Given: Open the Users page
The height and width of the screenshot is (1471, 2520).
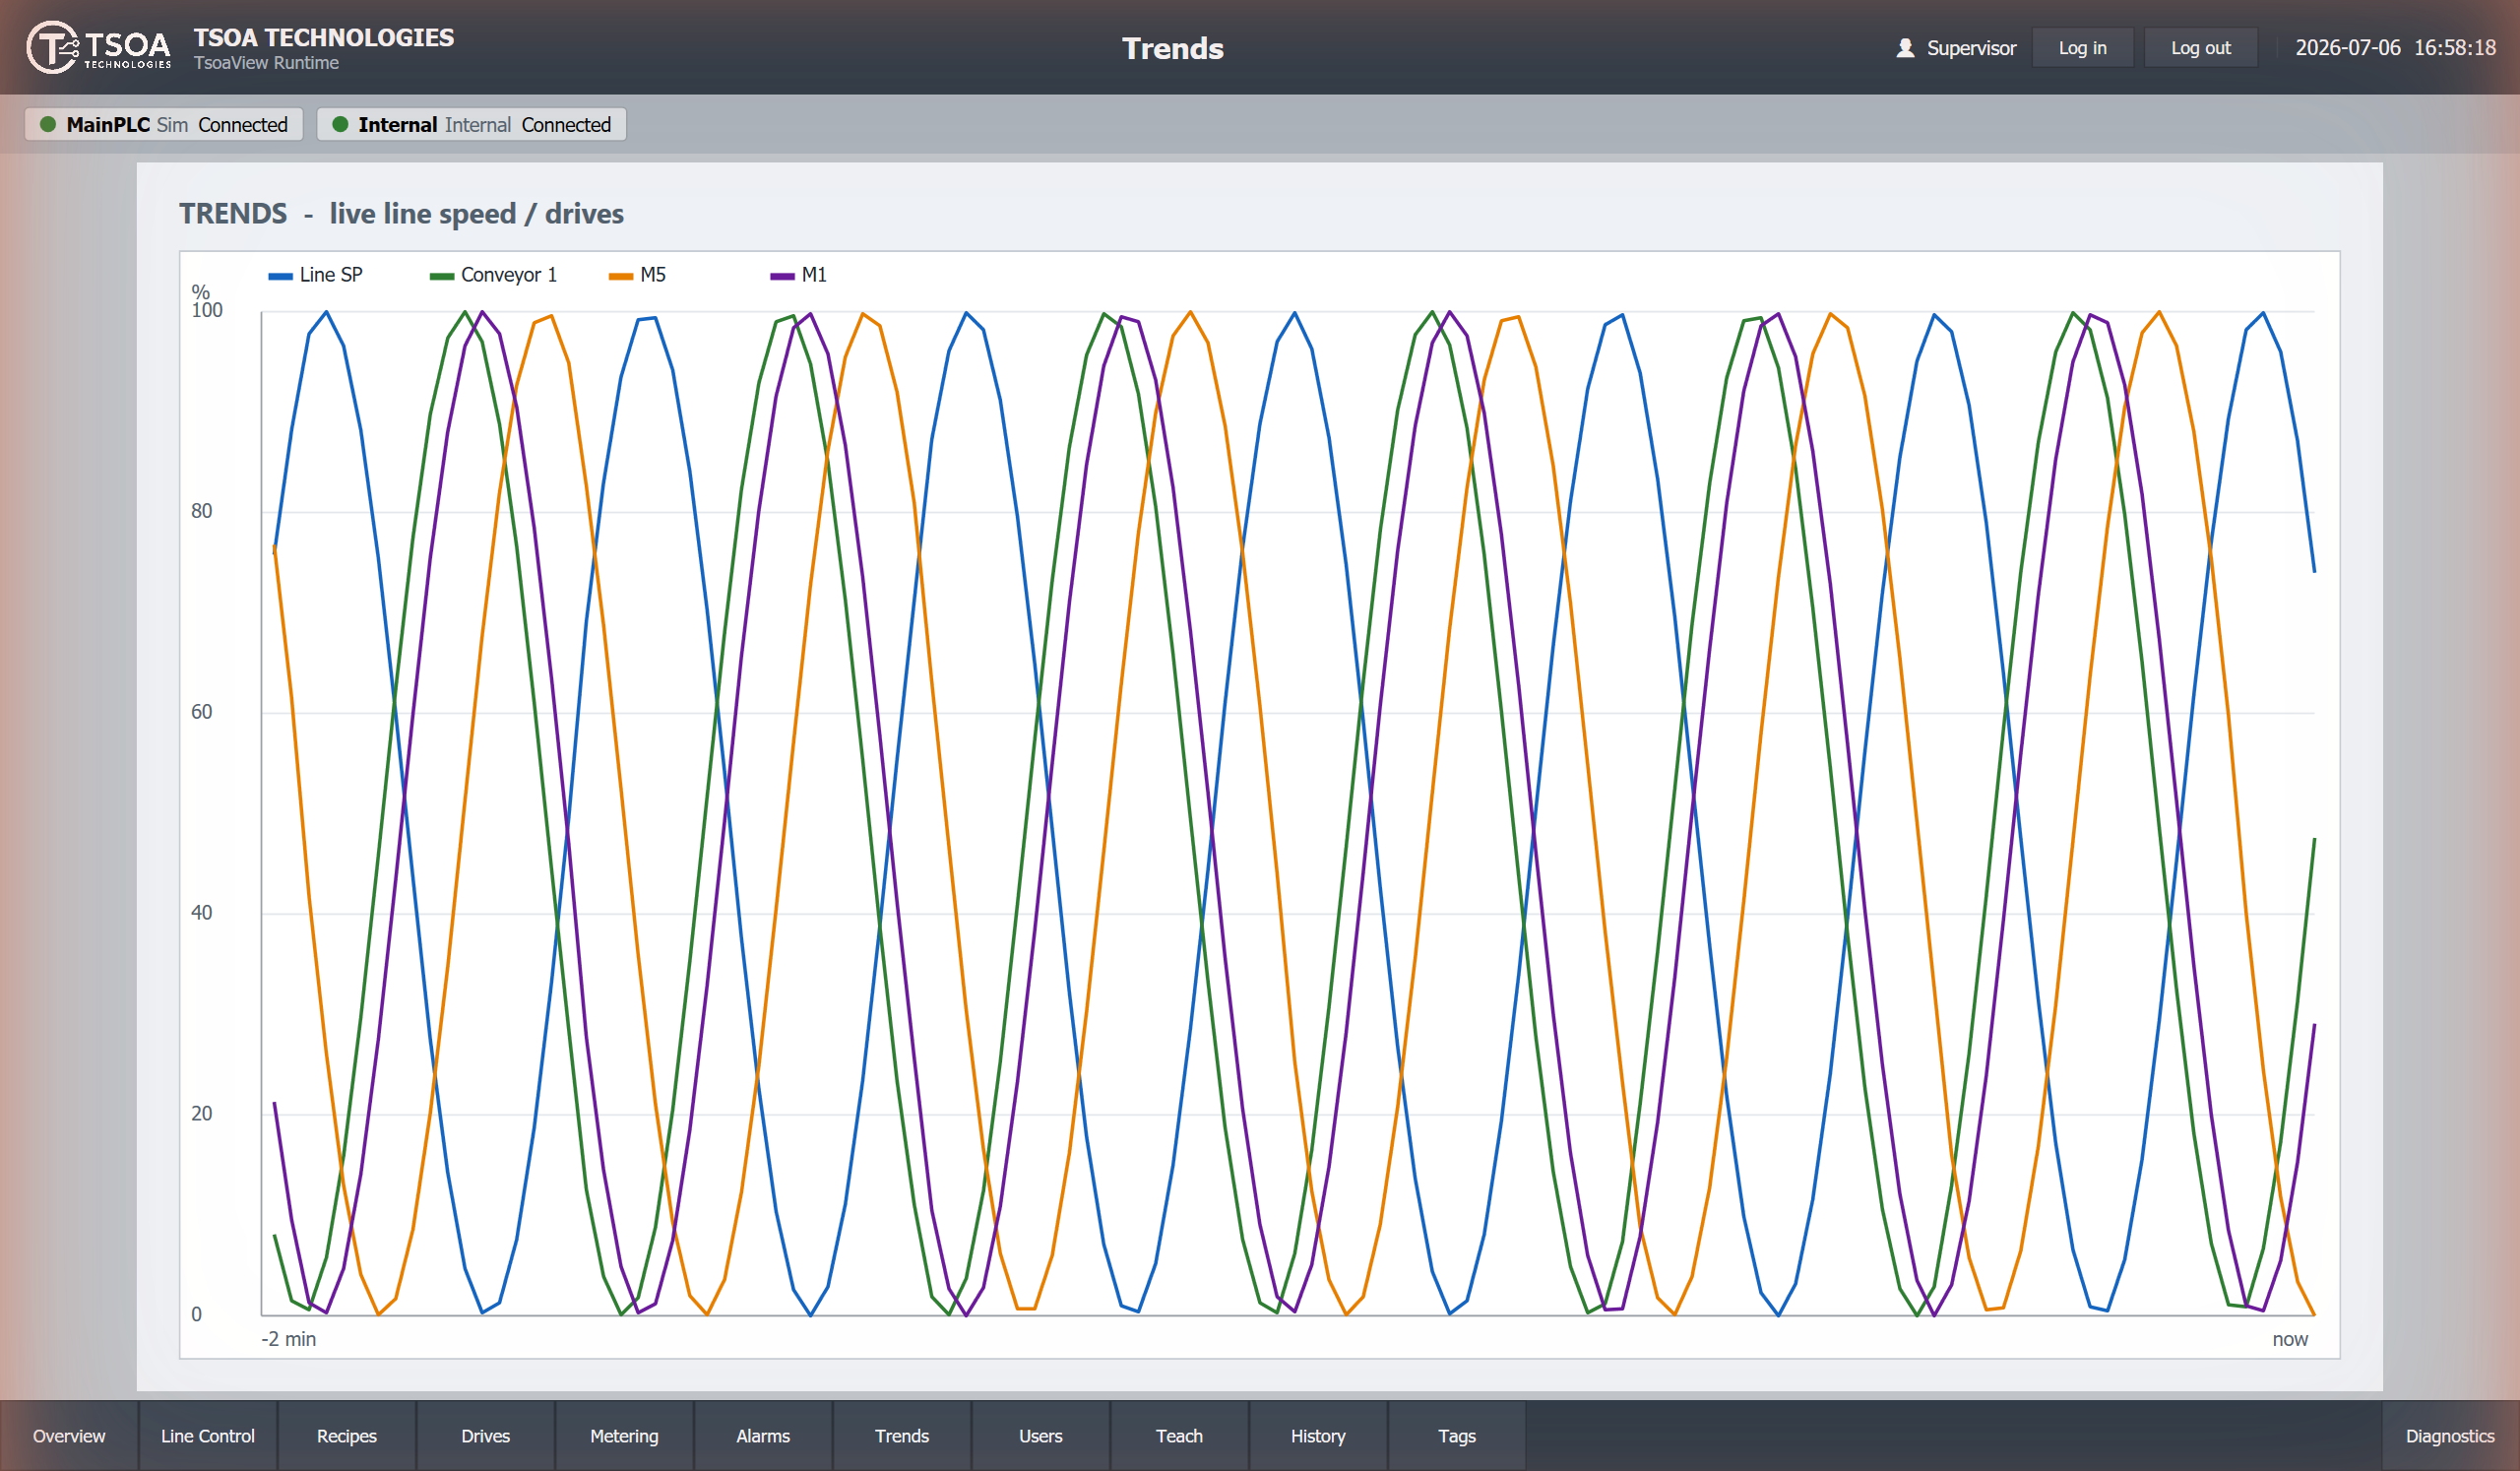Looking at the screenshot, I should point(1041,1436).
